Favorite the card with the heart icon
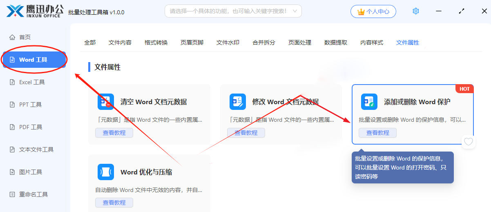The height and width of the screenshot is (212, 491). coord(469,142)
